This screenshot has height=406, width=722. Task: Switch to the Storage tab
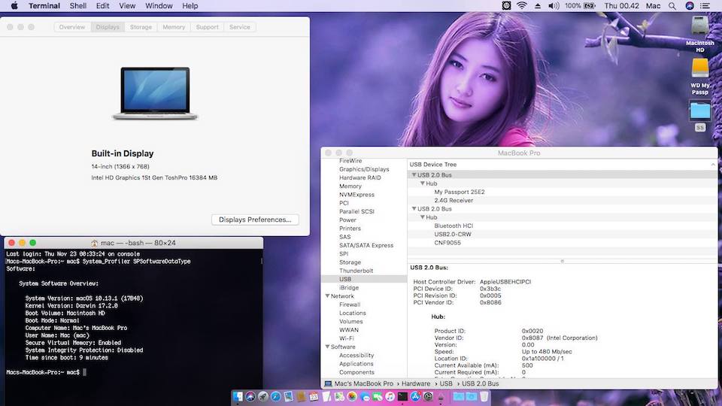pyautogui.click(x=141, y=27)
